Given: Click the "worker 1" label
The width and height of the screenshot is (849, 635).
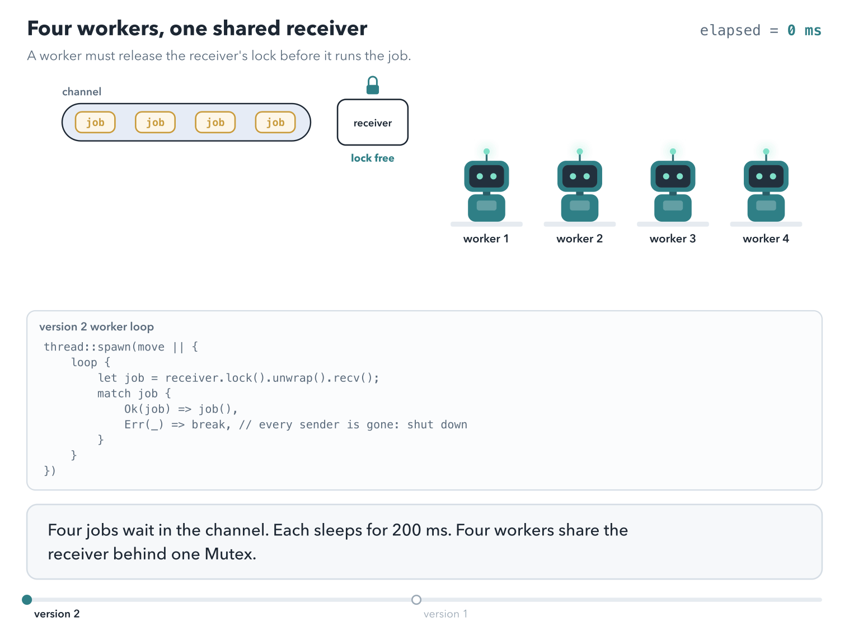Looking at the screenshot, I should tap(486, 239).
